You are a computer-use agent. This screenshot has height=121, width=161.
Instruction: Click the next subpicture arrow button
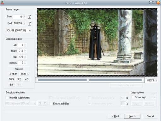[x=45, y=103]
